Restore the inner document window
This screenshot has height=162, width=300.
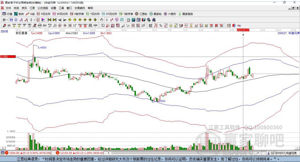[x=293, y=8]
